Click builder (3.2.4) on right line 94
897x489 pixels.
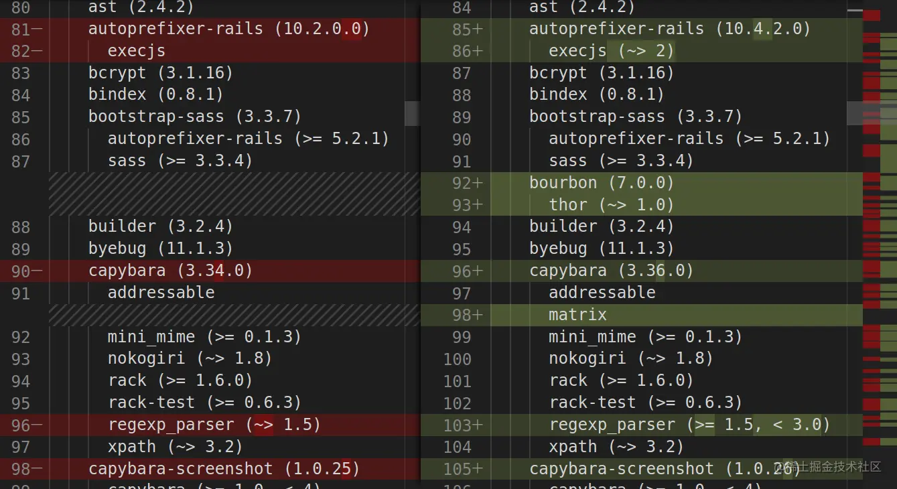coord(602,226)
